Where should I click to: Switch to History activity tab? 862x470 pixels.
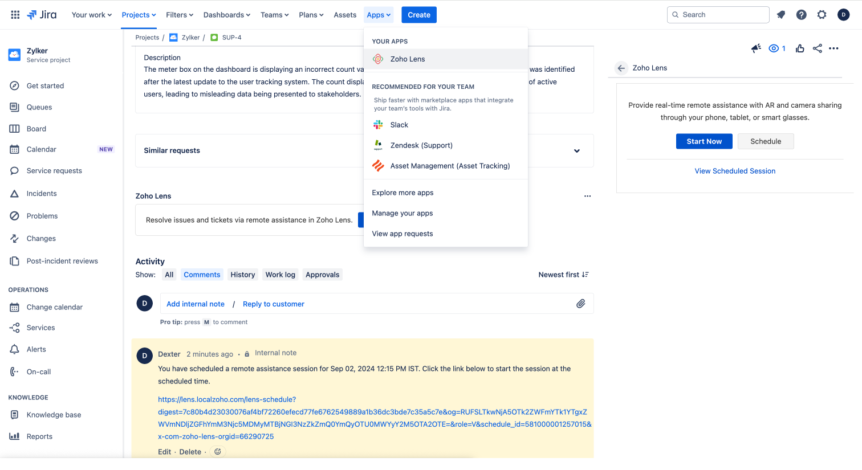[243, 275]
